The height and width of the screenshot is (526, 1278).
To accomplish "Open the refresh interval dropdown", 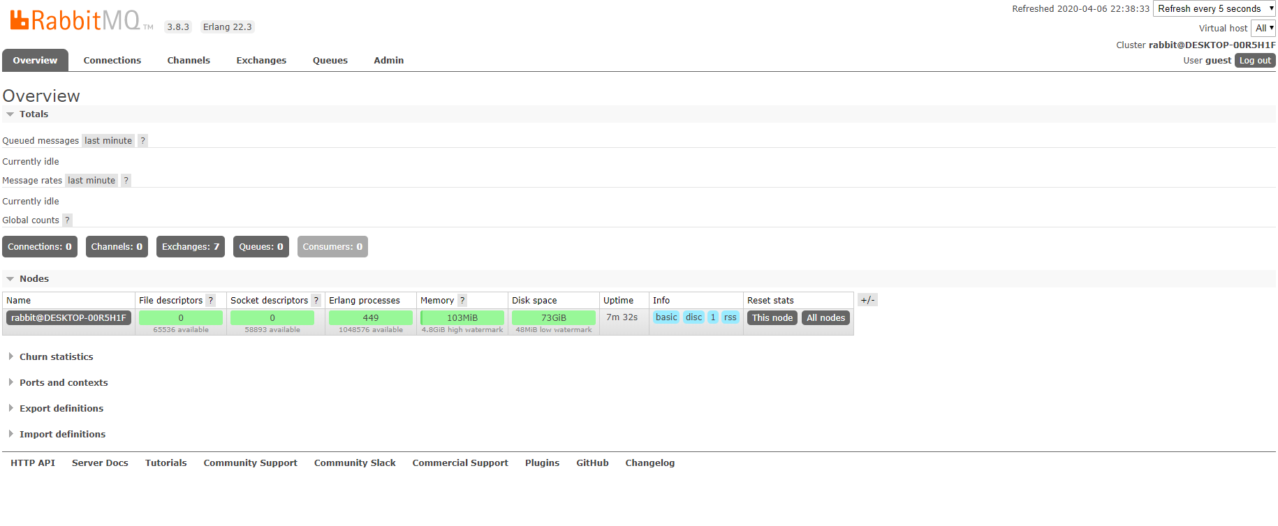I will click(x=1214, y=9).
